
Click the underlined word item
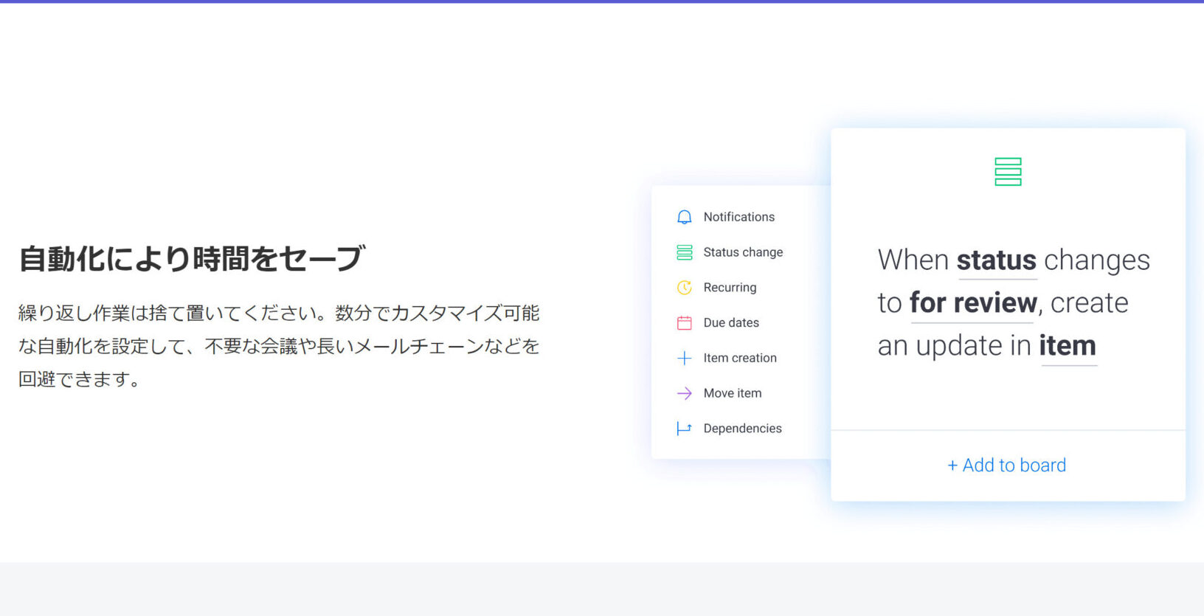1068,346
